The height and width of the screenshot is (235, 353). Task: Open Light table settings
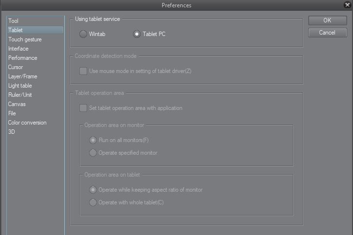(x=20, y=86)
